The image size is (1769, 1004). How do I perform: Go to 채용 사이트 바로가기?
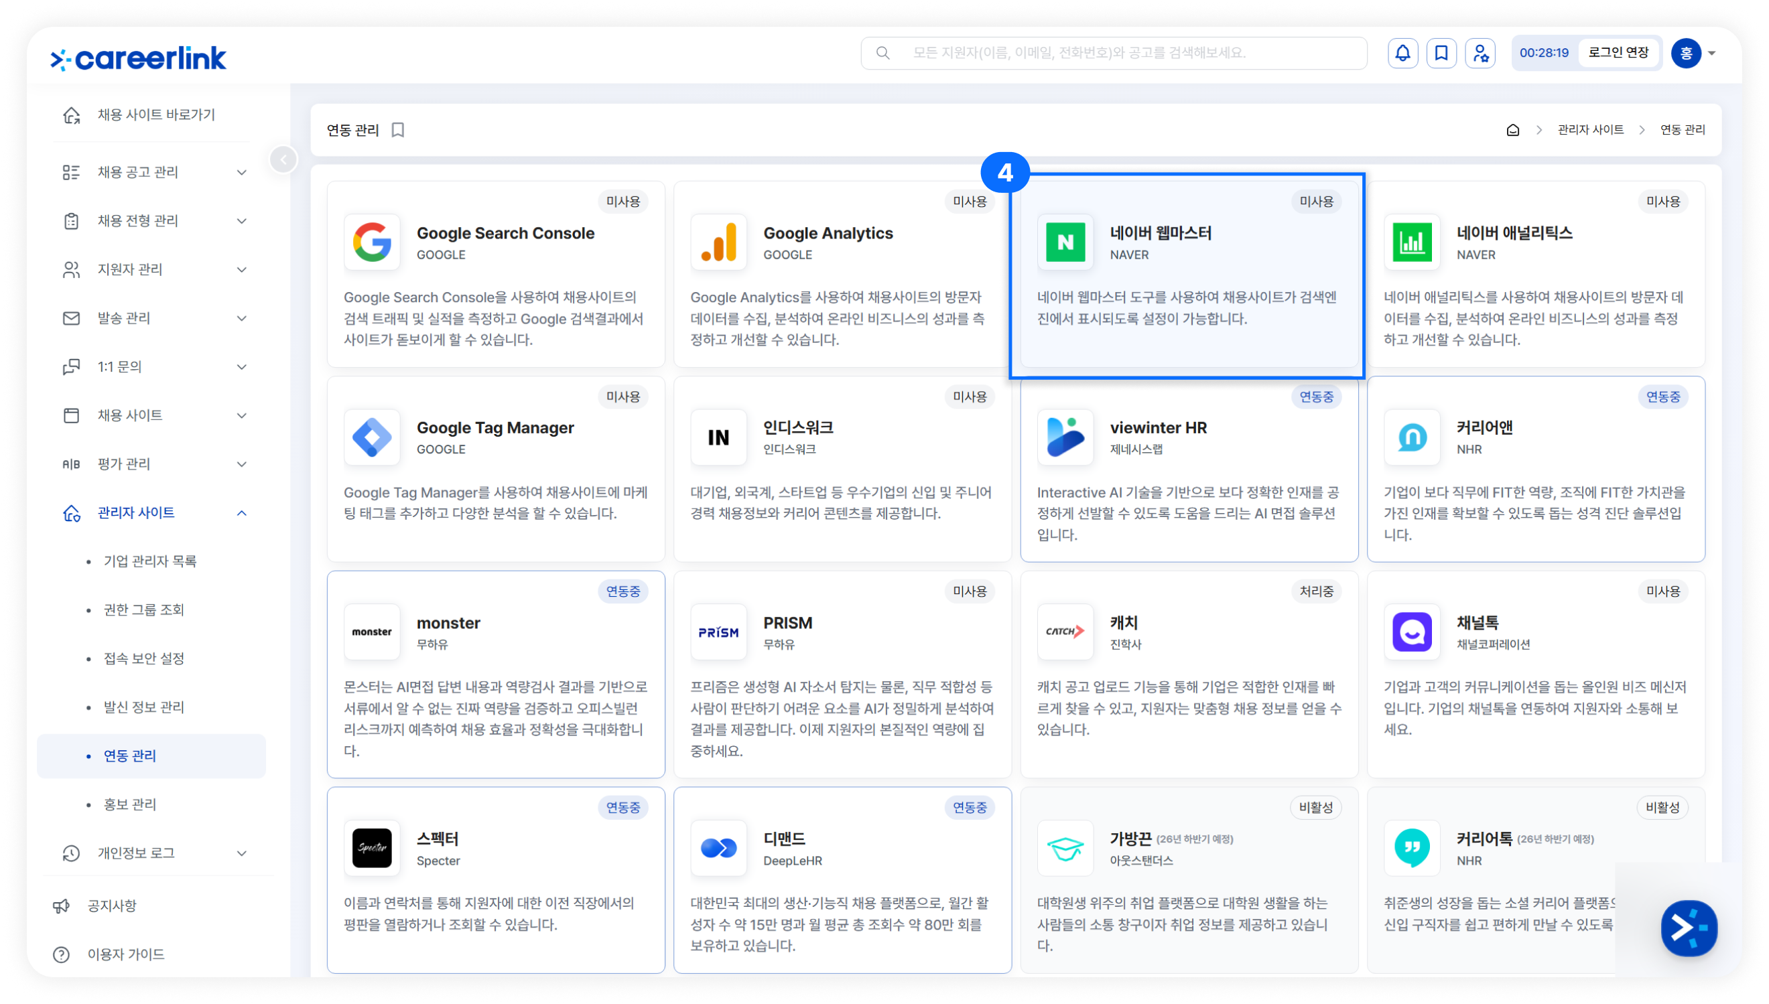(x=157, y=115)
